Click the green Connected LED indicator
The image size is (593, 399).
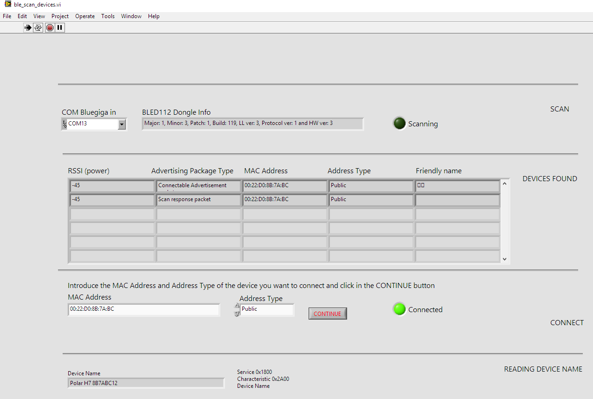coord(399,309)
